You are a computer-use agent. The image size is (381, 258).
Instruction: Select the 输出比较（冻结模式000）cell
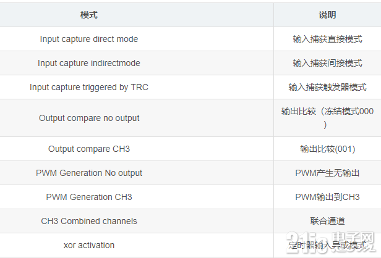(x=327, y=118)
